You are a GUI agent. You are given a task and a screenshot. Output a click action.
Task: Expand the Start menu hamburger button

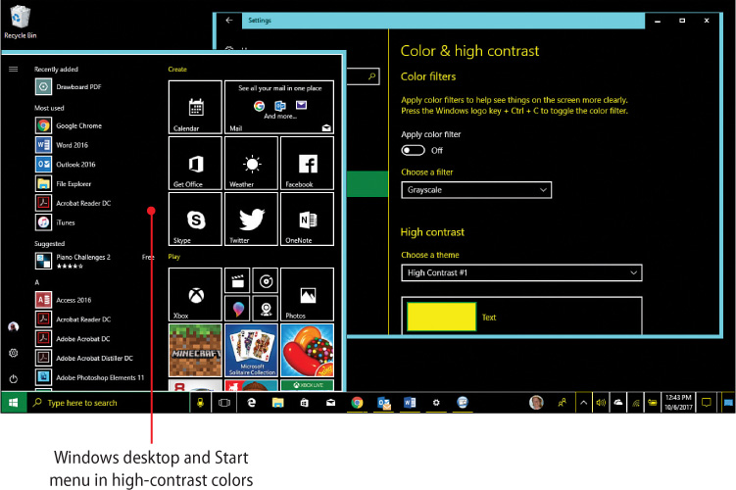(13, 69)
